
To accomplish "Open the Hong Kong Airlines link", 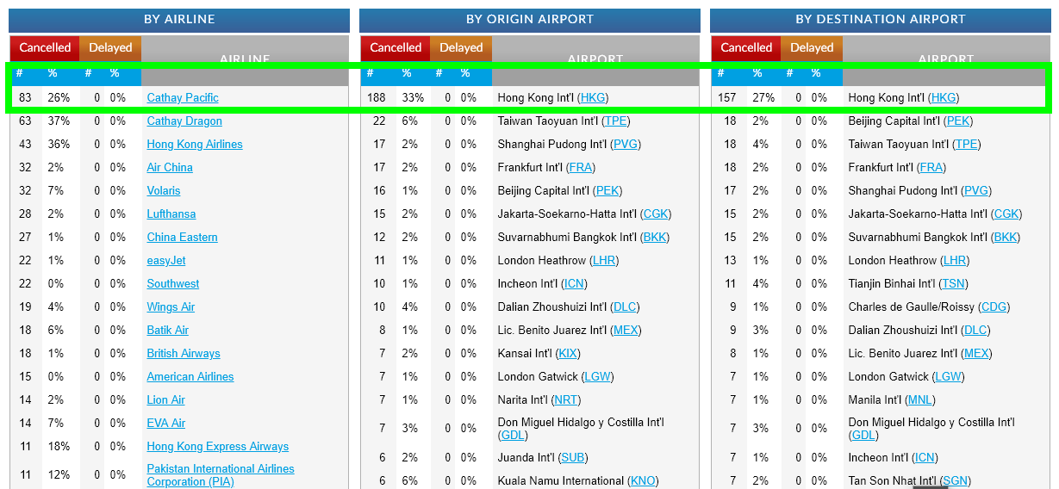I will 195,145.
